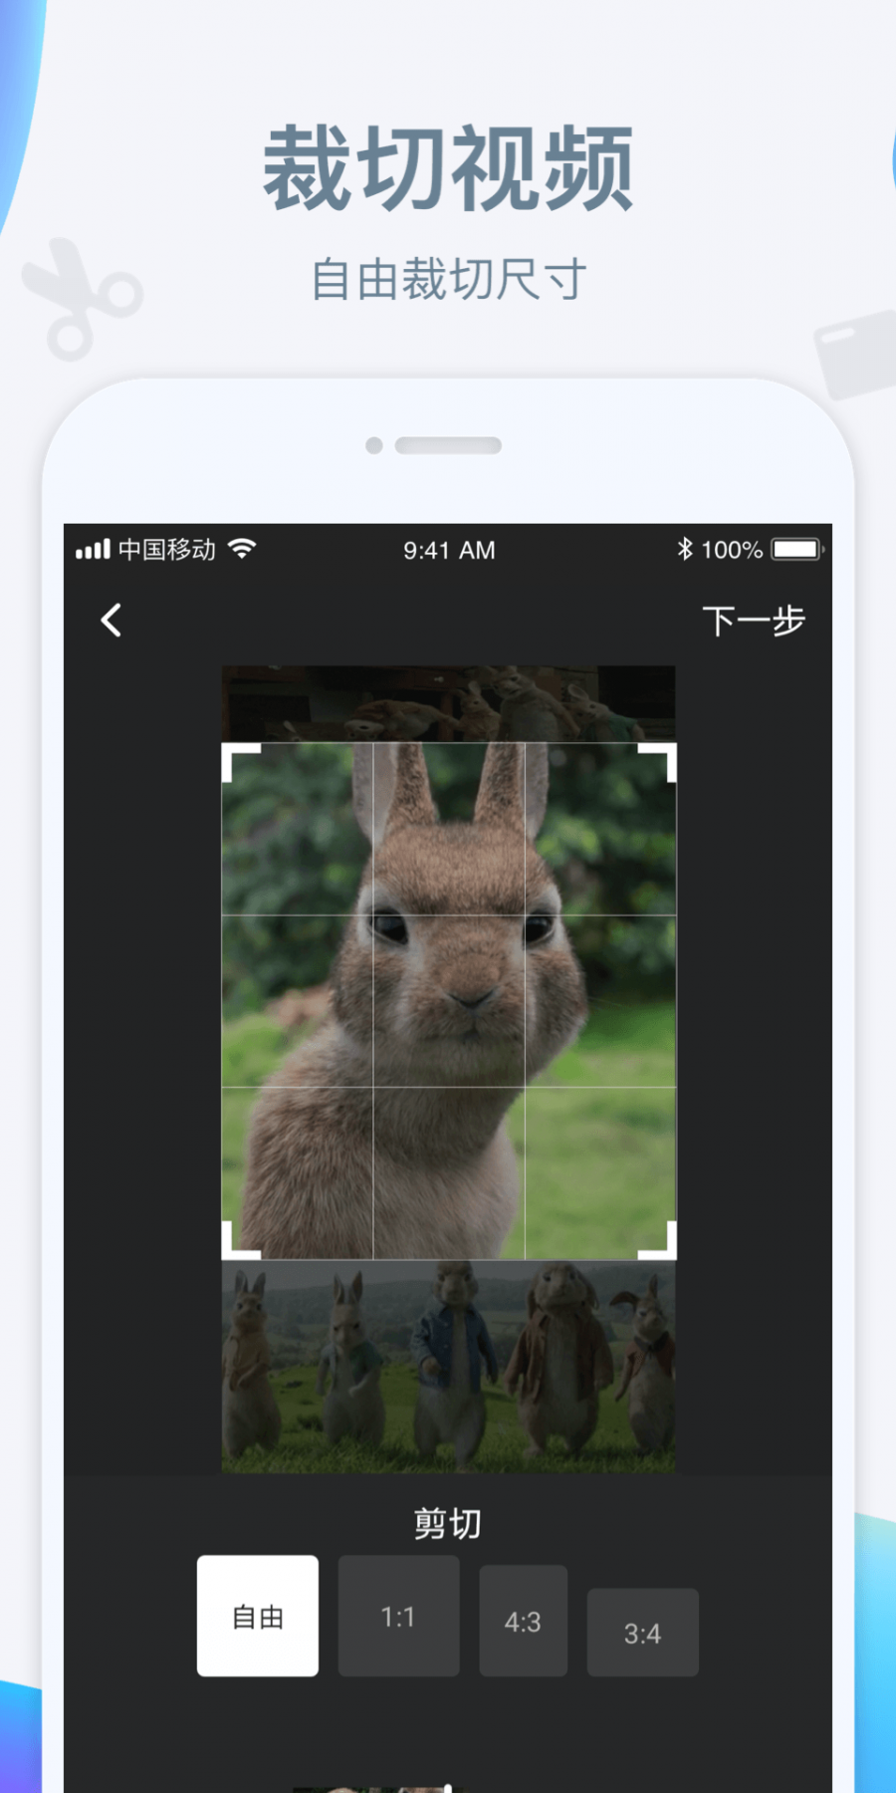This screenshot has width=896, height=1793.
Task: Choose the 4:3 crop ratio
Action: pyautogui.click(x=523, y=1621)
